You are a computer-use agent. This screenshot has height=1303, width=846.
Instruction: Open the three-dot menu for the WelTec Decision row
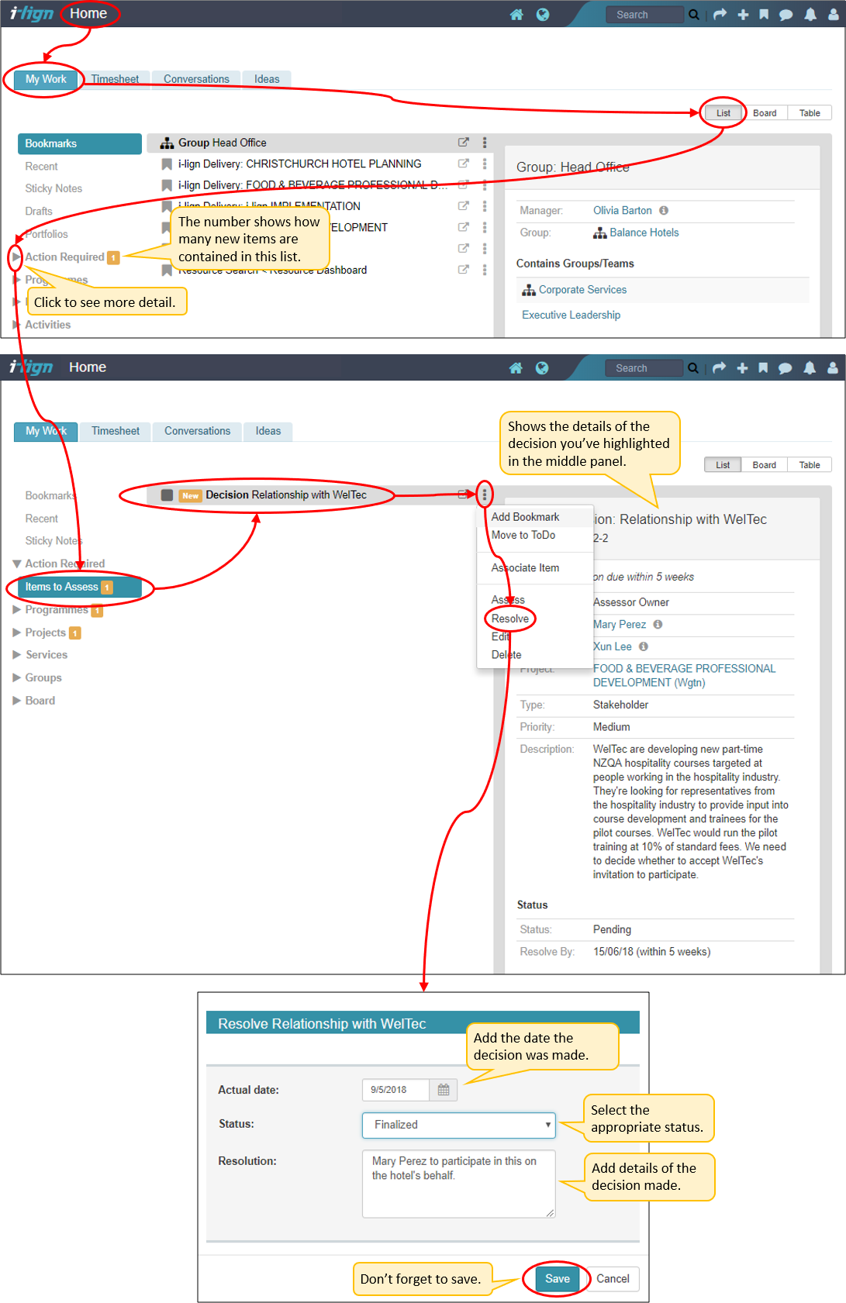tap(485, 495)
